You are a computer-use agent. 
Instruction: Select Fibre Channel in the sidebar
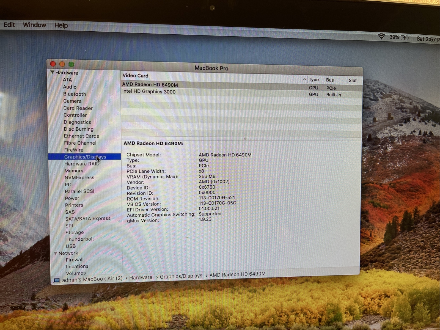tap(80, 143)
